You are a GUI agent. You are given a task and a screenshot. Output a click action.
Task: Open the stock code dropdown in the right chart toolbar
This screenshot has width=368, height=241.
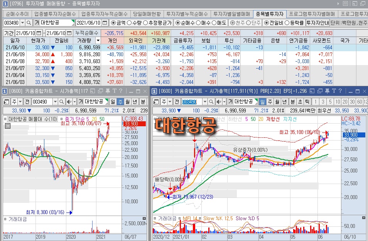click(x=205, y=102)
